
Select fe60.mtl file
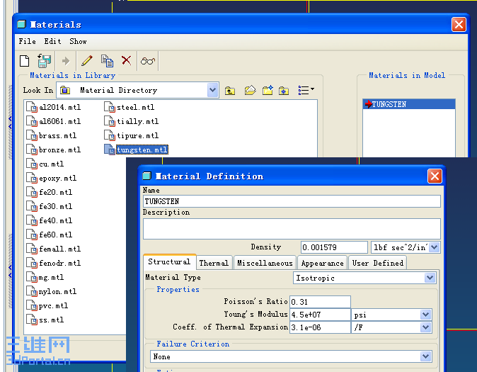click(x=50, y=235)
